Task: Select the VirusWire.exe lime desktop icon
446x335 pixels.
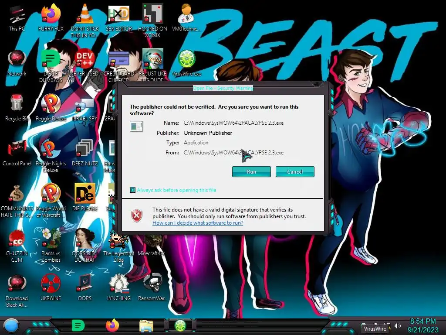Action: click(x=186, y=63)
